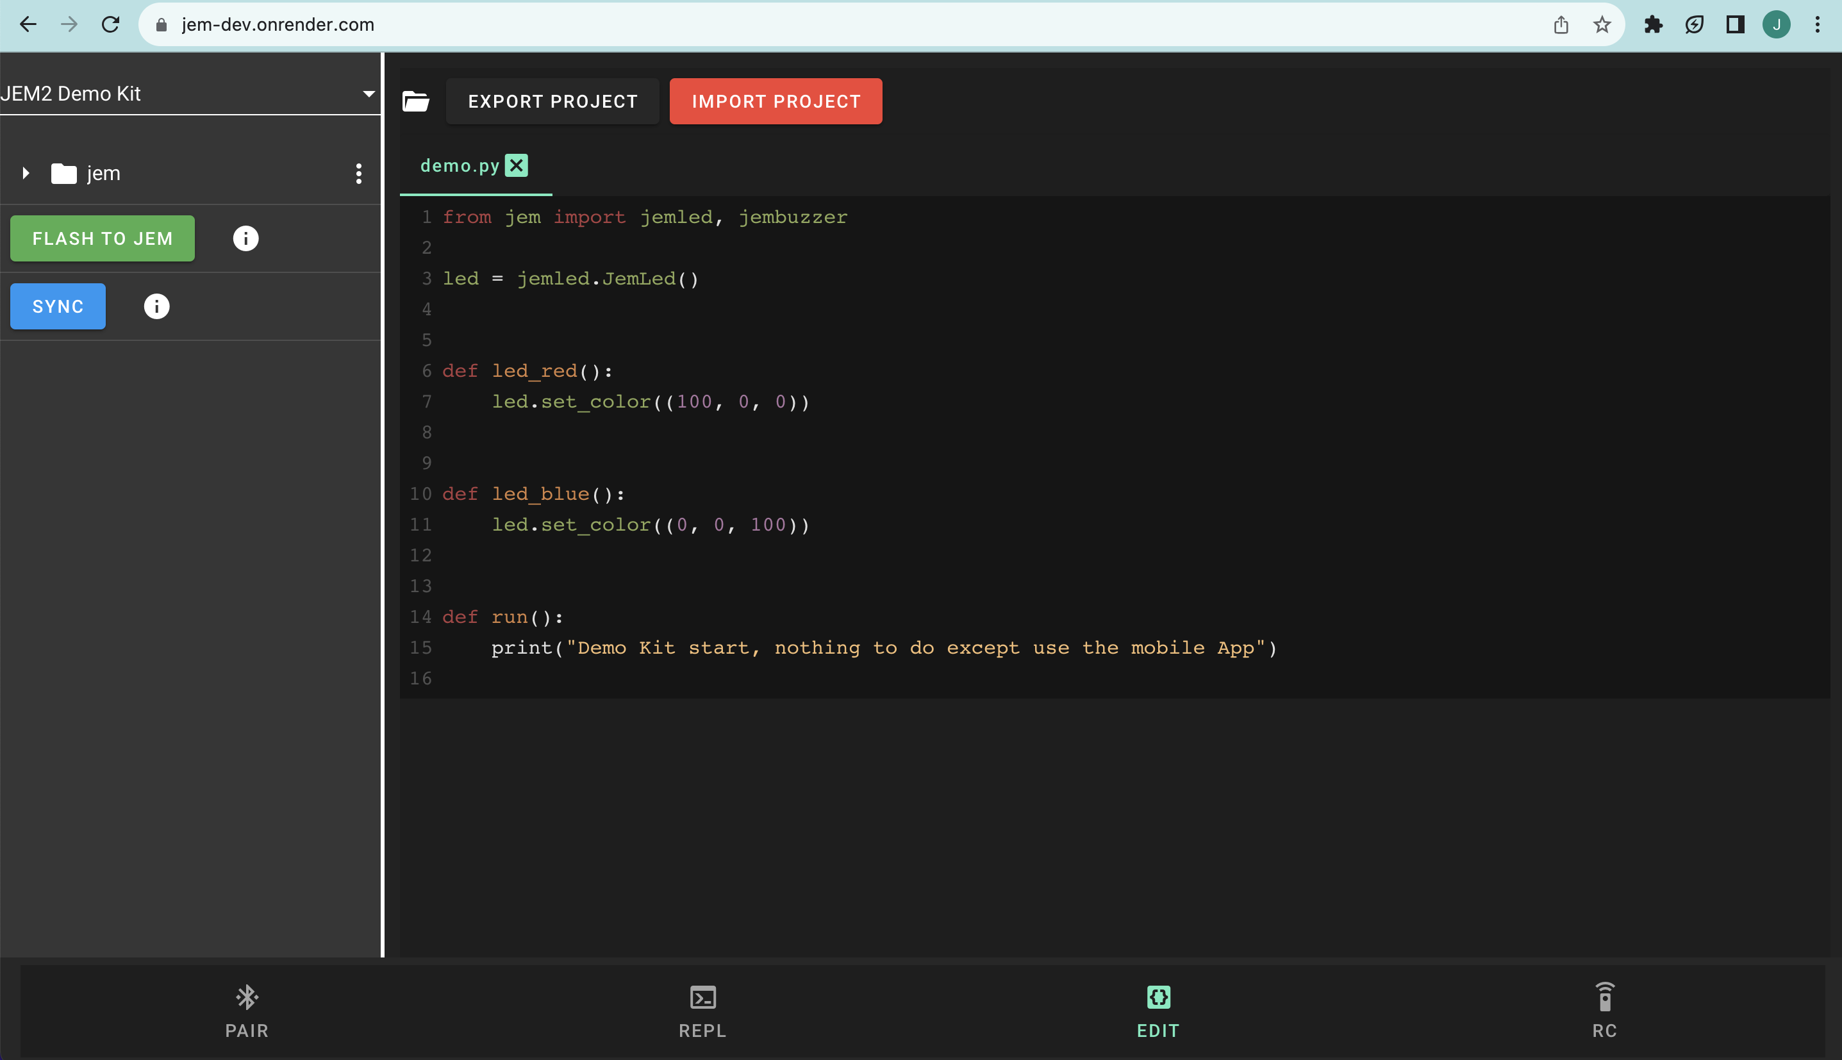1842x1060 pixels.
Task: Open the info icon next to Sync
Action: tap(156, 306)
